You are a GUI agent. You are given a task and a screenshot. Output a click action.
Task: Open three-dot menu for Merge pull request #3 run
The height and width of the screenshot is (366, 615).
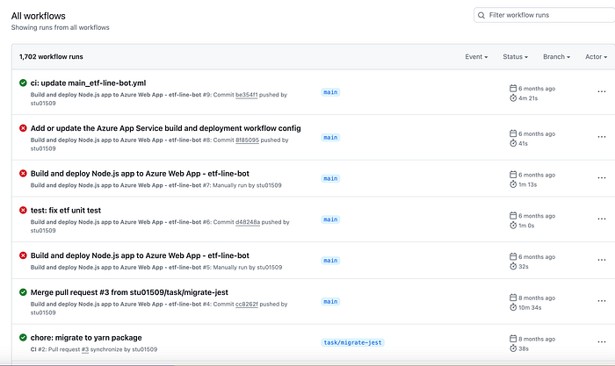pos(601,301)
